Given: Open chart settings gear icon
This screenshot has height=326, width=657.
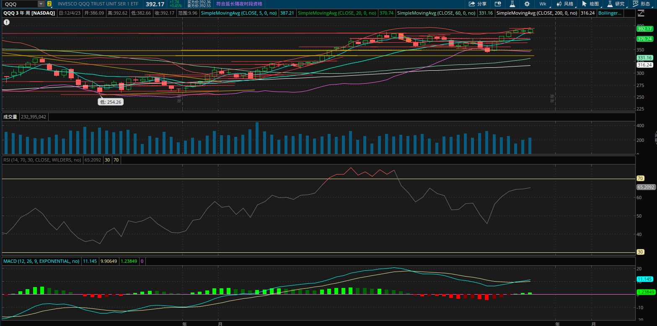Looking at the screenshot, I should (x=527, y=4).
